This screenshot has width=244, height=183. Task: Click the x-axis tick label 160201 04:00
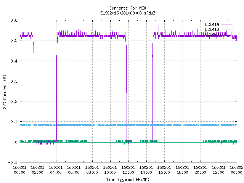(x=56, y=170)
